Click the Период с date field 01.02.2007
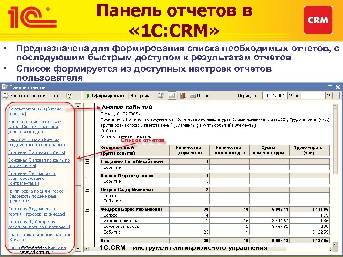The width and height of the screenshot is (343, 257). click(275, 96)
